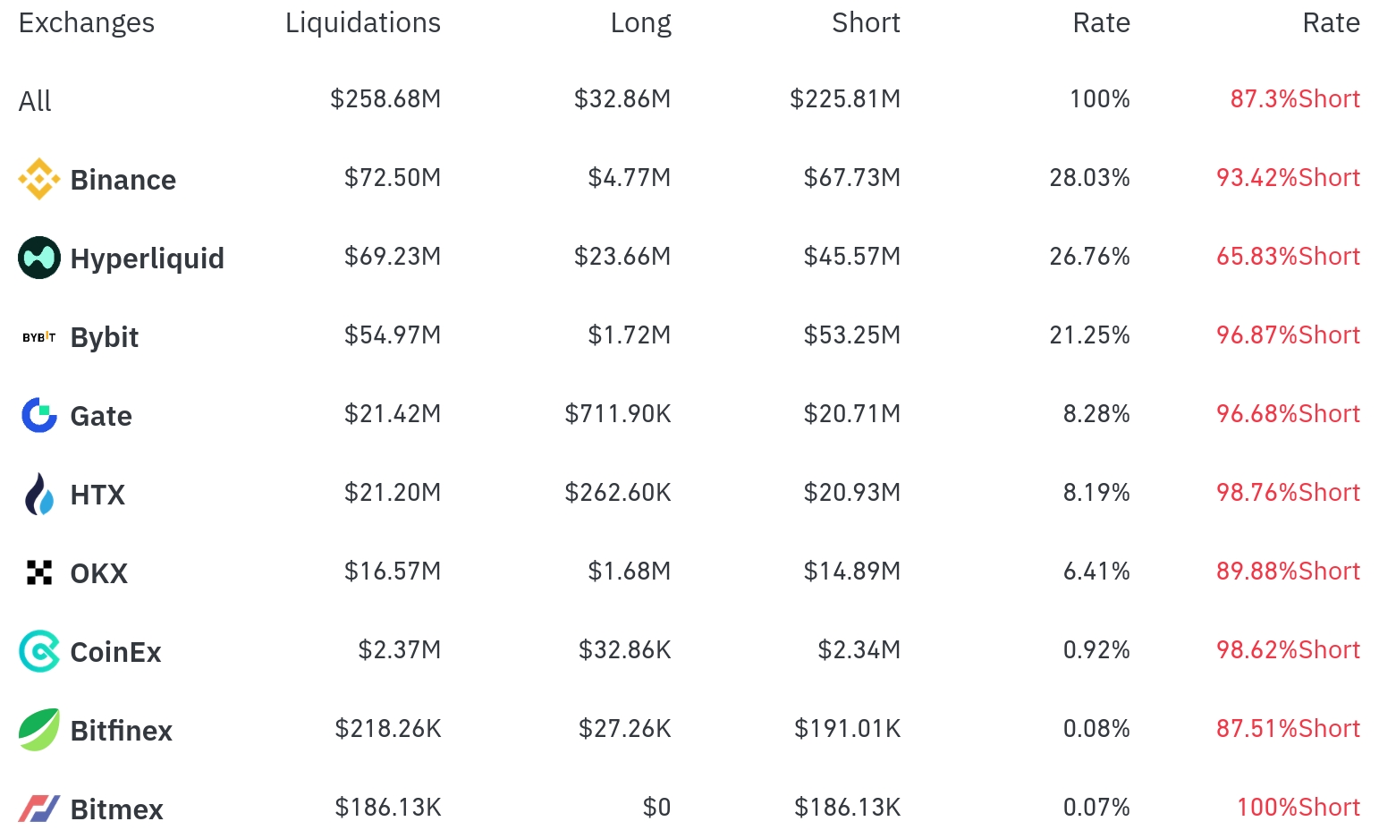Click the $258.68M total liquidations value
The width and height of the screenshot is (1379, 830).
click(x=385, y=98)
